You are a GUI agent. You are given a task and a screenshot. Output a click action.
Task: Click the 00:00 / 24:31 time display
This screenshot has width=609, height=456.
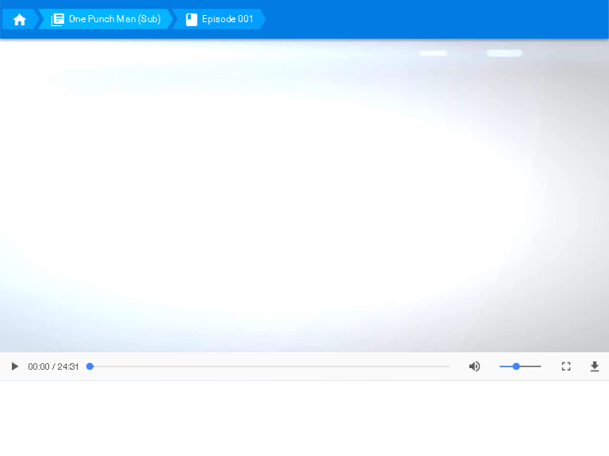[53, 367]
